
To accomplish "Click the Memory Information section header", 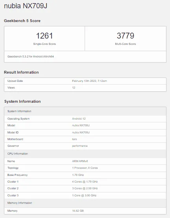I will 85,203.
